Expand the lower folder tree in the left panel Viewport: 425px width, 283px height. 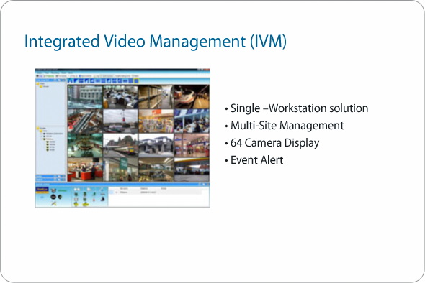pos(38,128)
